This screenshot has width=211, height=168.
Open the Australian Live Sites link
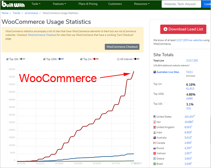168,72
